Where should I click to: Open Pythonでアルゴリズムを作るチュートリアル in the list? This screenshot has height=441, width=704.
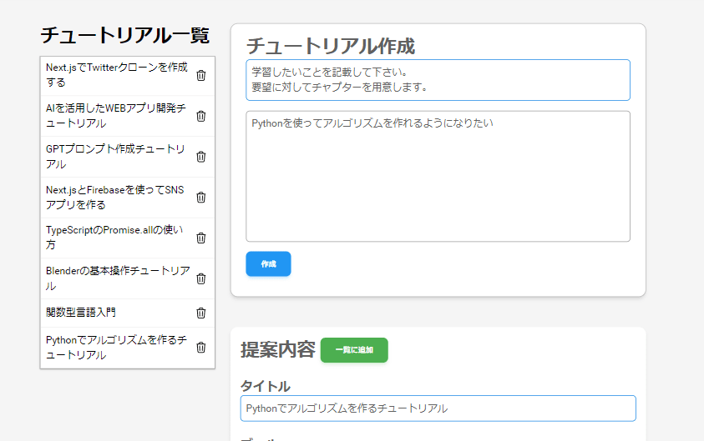[x=116, y=348]
